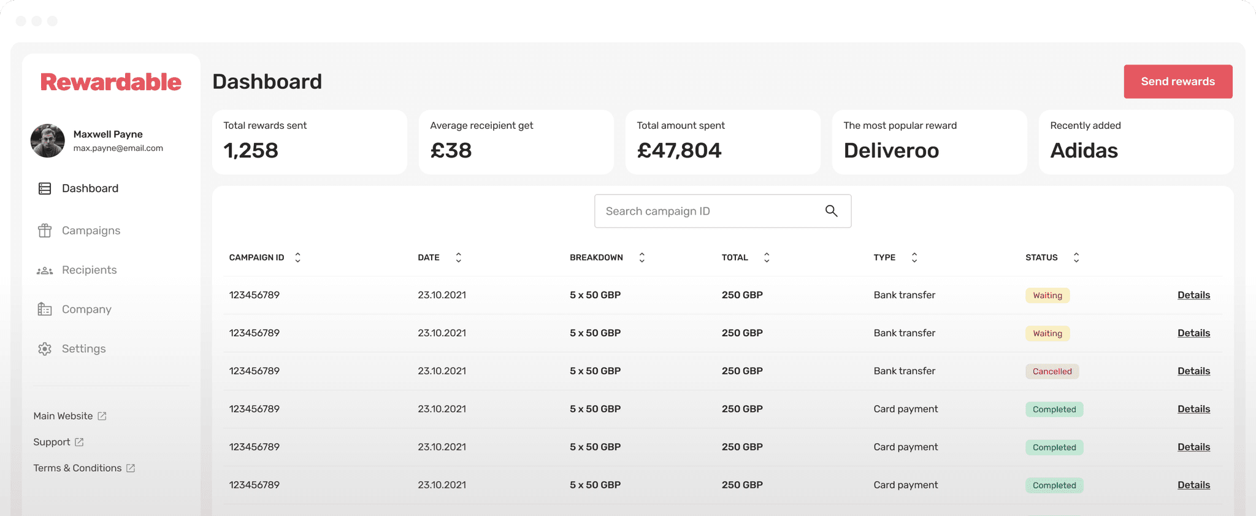Click the Dashboard page heading
Image resolution: width=1256 pixels, height=516 pixels.
267,82
